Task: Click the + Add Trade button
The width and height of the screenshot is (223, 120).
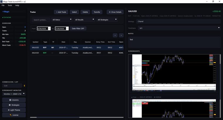Action: coord(61,12)
